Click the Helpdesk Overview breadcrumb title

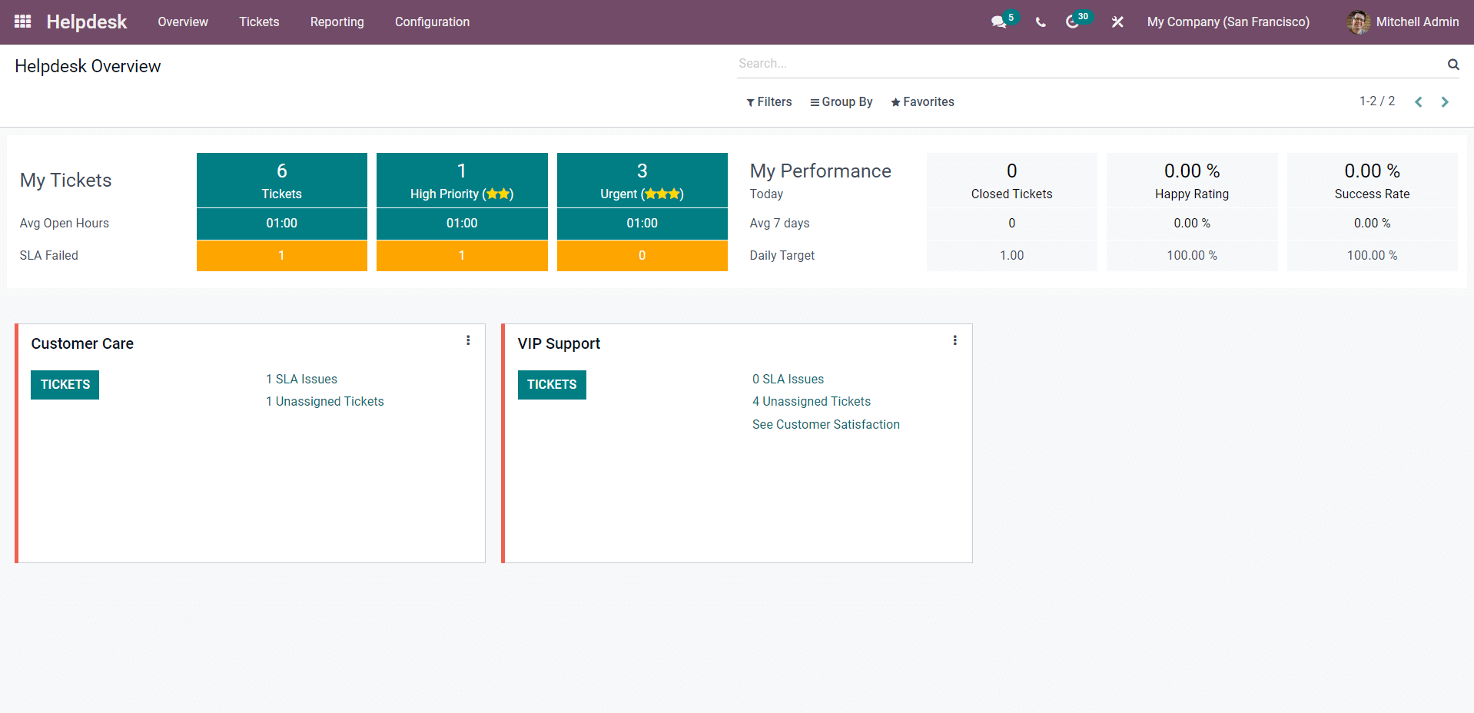(88, 67)
